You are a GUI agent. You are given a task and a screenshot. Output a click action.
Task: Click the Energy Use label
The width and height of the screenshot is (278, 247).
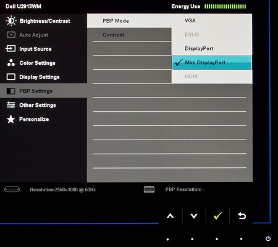click(x=186, y=6)
